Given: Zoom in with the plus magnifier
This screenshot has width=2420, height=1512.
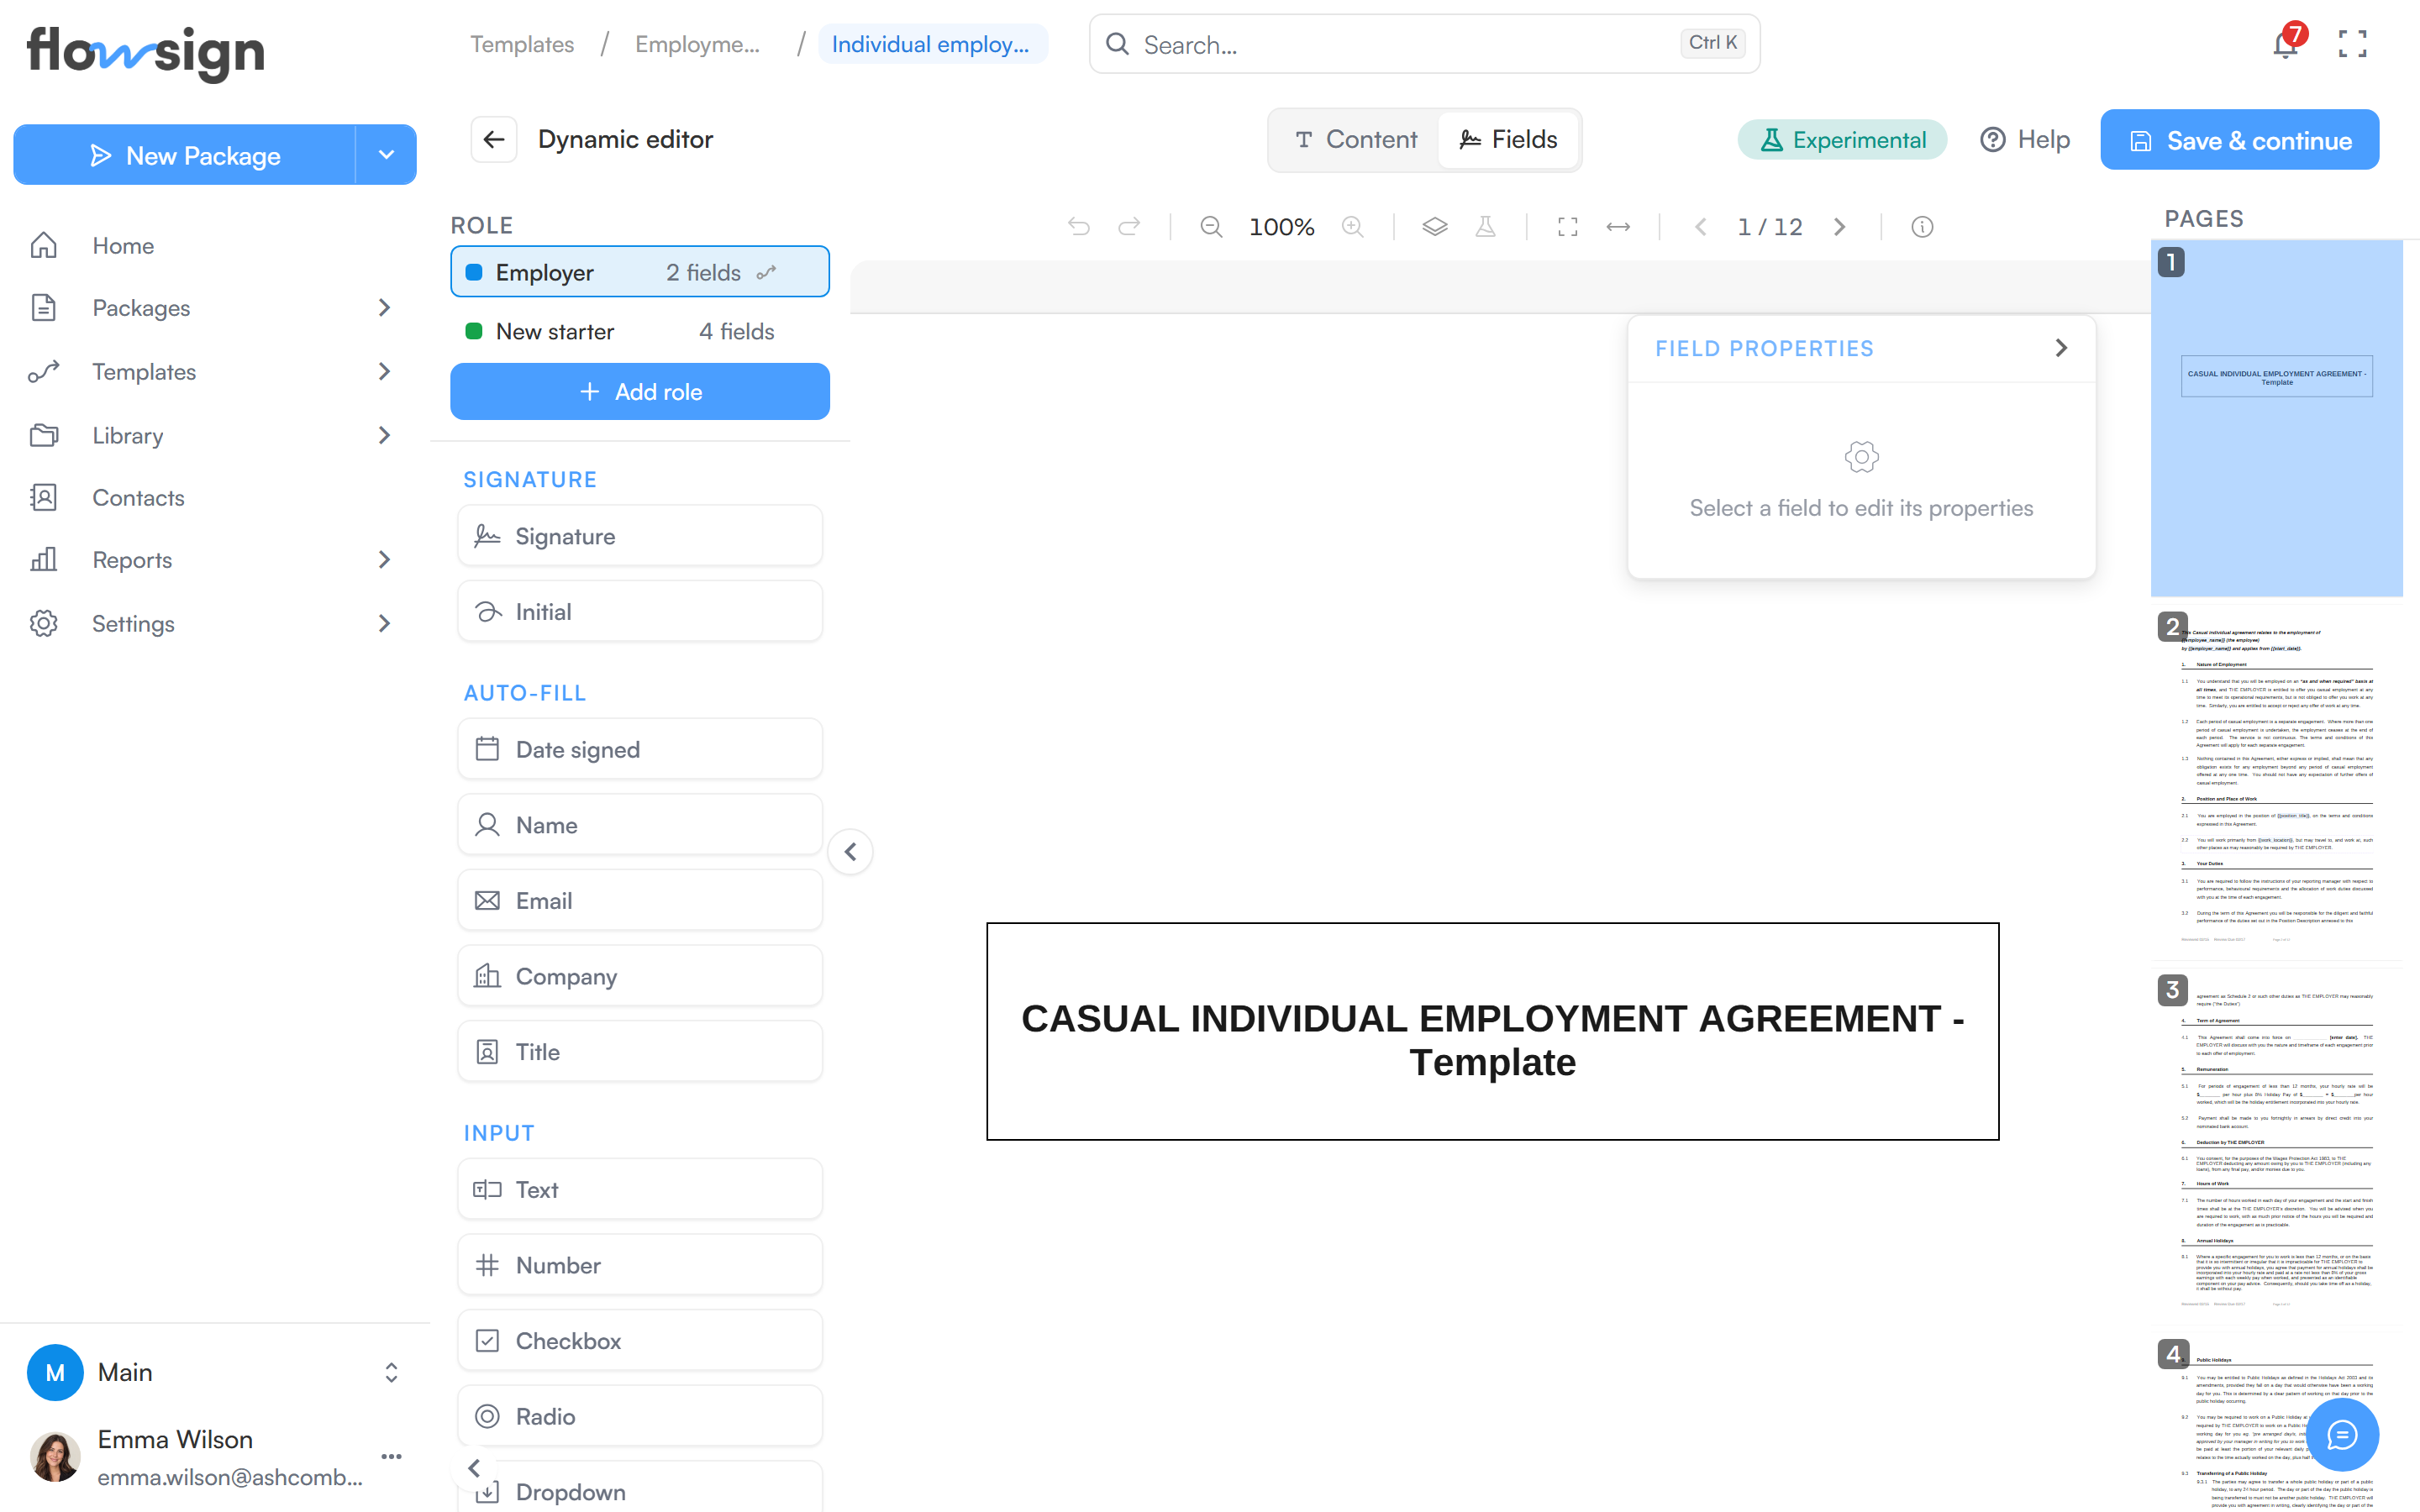Looking at the screenshot, I should click(x=1353, y=227).
